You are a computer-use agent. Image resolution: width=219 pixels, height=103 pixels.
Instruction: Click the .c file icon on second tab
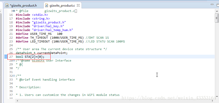pyautogui.click(x=47, y=6)
